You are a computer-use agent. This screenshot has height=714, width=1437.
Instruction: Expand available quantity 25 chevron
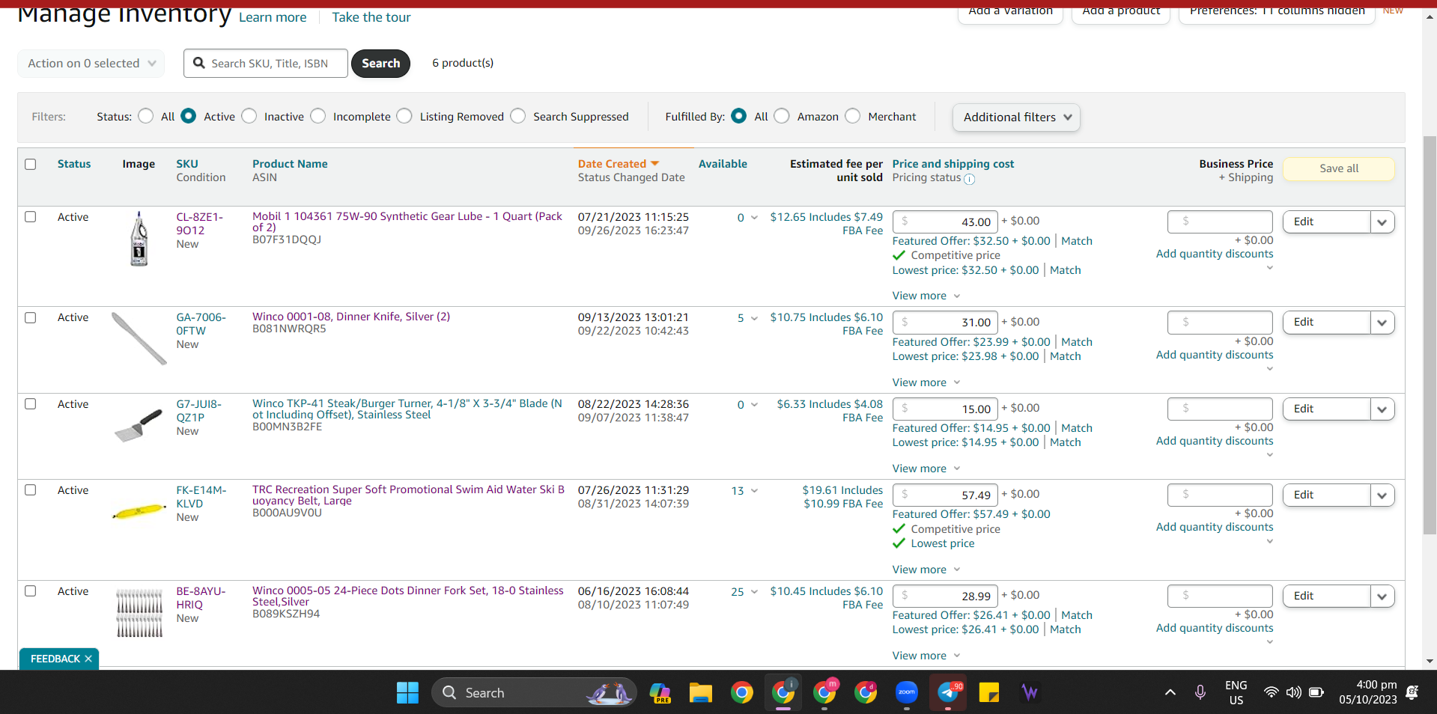754,592
